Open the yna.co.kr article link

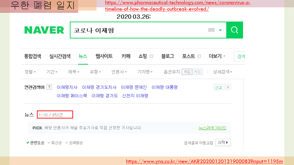204,161
